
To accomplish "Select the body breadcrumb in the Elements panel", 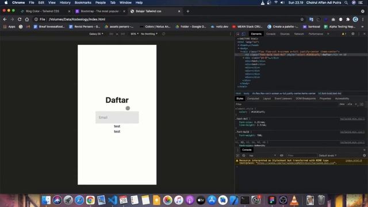I will (247, 93).
